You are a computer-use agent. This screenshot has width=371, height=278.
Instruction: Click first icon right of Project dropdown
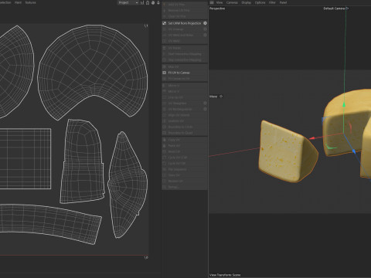(142, 2)
